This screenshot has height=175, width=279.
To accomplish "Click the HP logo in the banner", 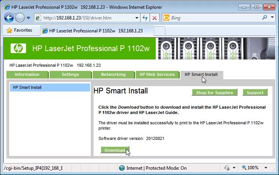I will 18,48.
